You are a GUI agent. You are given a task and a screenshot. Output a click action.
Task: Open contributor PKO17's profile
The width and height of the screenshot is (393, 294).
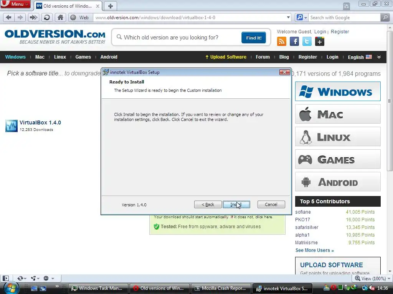coord(302,220)
